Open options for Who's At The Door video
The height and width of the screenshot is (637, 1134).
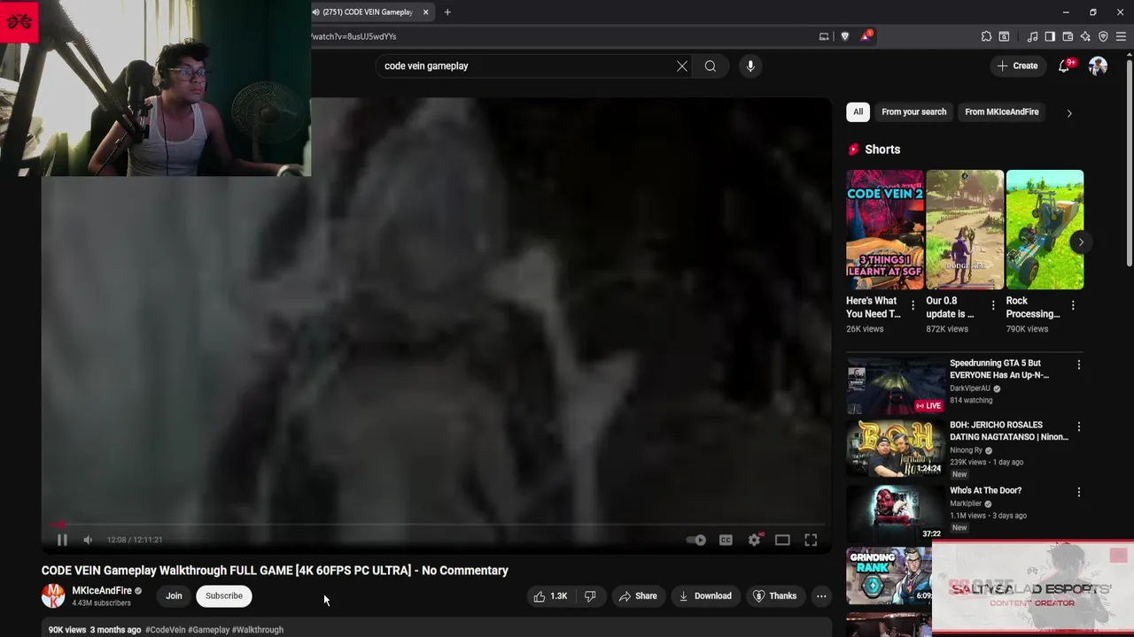coord(1078,492)
